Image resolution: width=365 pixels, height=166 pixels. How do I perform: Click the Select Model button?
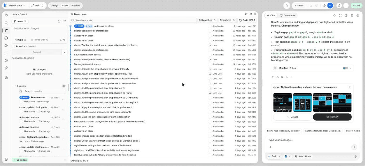coord(303,156)
